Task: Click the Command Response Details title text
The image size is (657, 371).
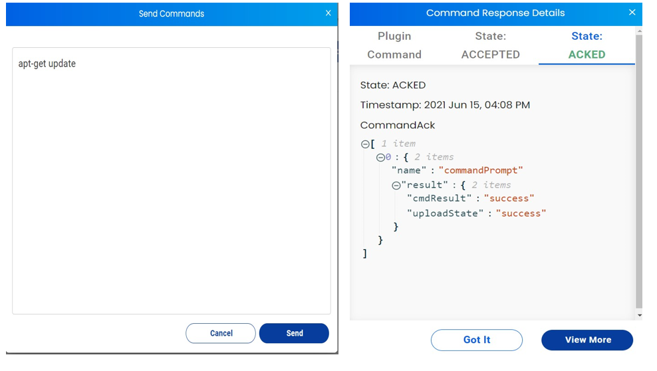Action: point(495,13)
